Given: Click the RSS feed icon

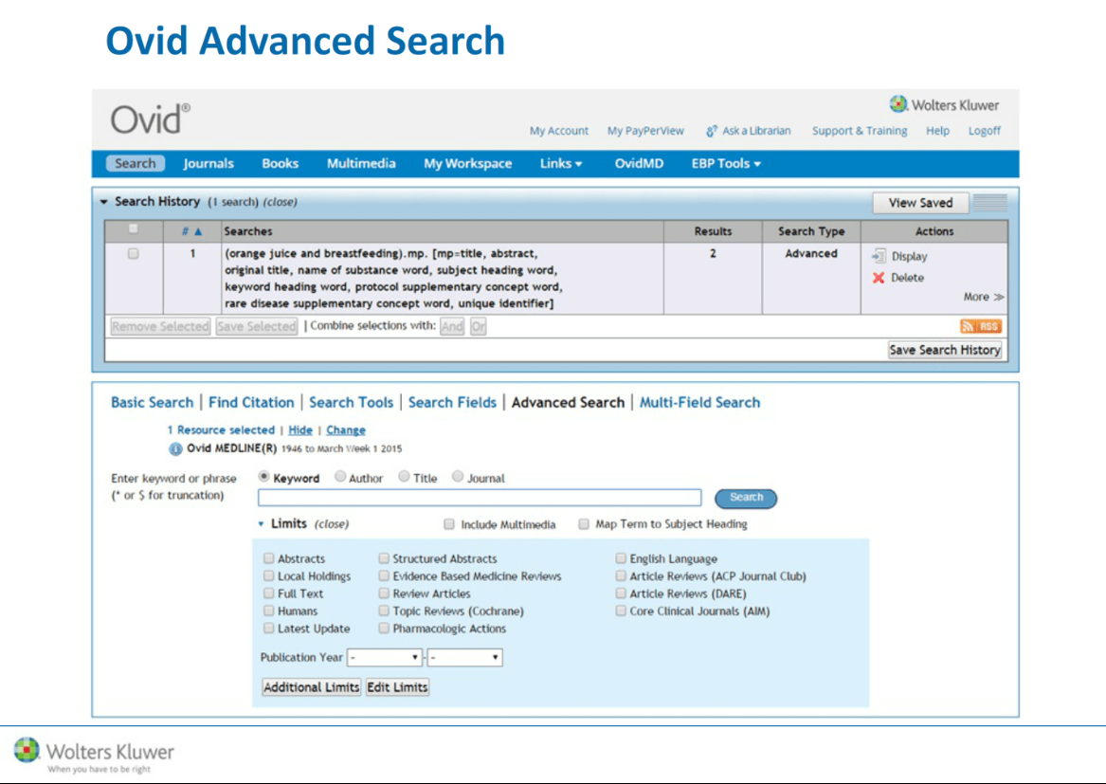Looking at the screenshot, I should tap(980, 326).
